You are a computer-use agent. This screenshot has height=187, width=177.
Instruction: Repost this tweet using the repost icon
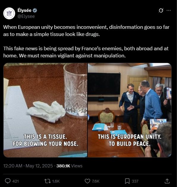[x=48, y=181]
